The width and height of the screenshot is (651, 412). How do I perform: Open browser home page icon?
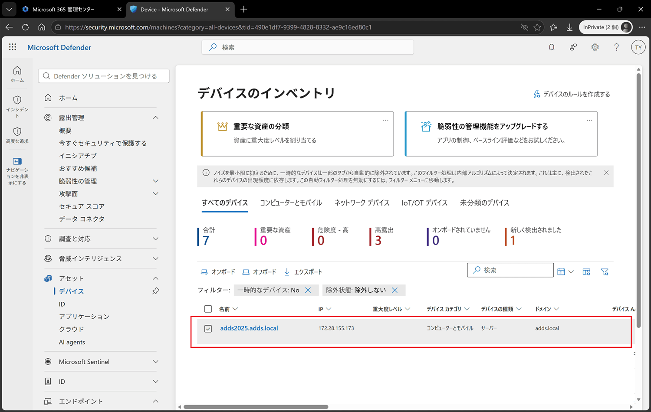pos(42,27)
